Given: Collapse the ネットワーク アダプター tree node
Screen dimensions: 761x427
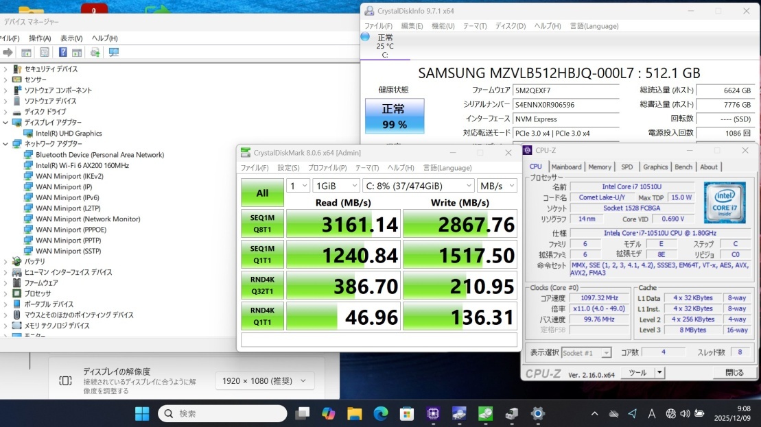Looking at the screenshot, I should (x=5, y=144).
